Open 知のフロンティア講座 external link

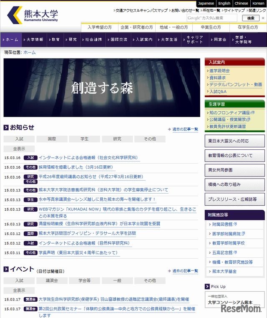232,113
